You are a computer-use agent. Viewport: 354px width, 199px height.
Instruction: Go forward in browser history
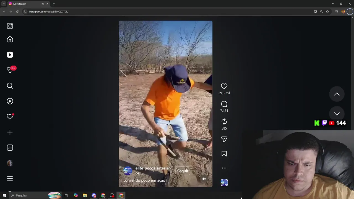point(11,12)
